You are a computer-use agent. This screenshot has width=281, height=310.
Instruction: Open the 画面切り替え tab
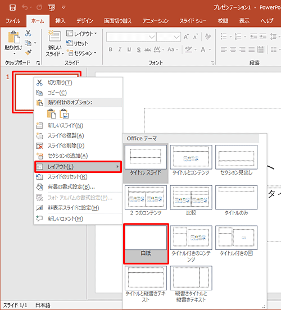pos(118,21)
